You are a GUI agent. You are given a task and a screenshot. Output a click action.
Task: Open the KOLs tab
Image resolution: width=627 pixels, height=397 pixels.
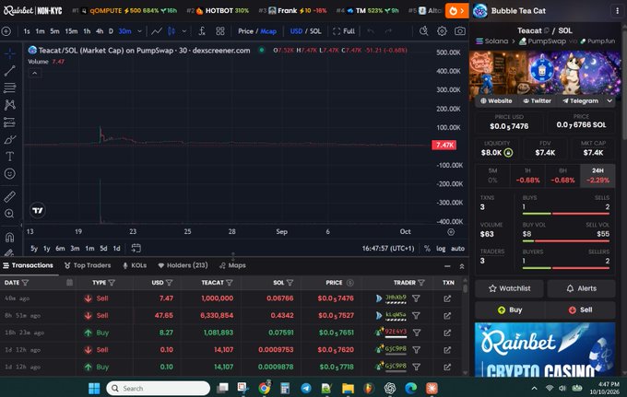[x=135, y=265]
